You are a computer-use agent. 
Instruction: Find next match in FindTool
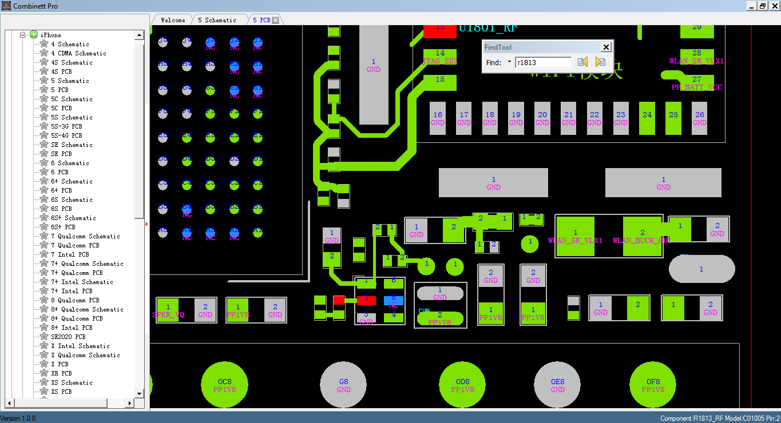(x=600, y=62)
